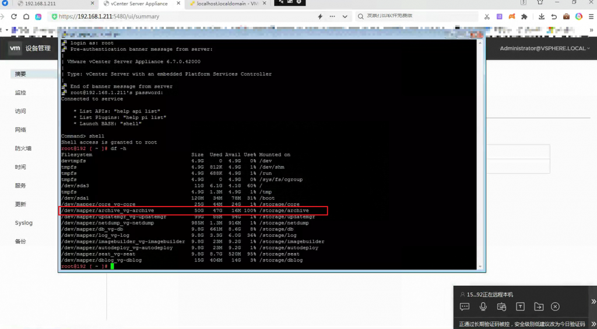Open the puzzle-piece extensions manager icon
This screenshot has width=597, height=329.
tap(524, 17)
